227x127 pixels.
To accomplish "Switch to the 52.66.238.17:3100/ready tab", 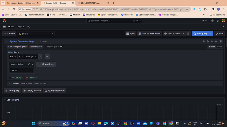I will [x=93, y=3].
